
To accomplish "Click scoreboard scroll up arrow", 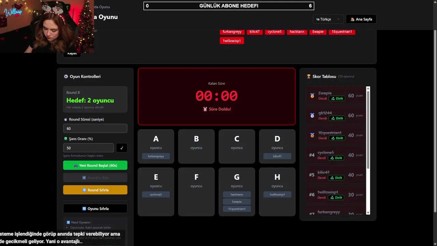I will tap(368, 88).
